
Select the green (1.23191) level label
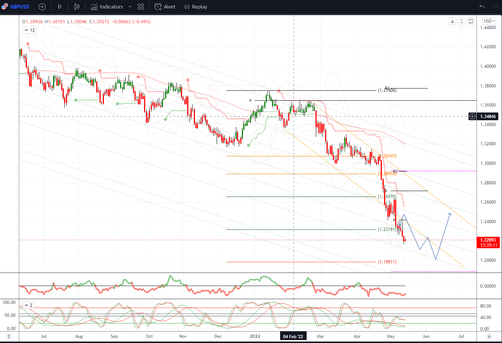387,229
